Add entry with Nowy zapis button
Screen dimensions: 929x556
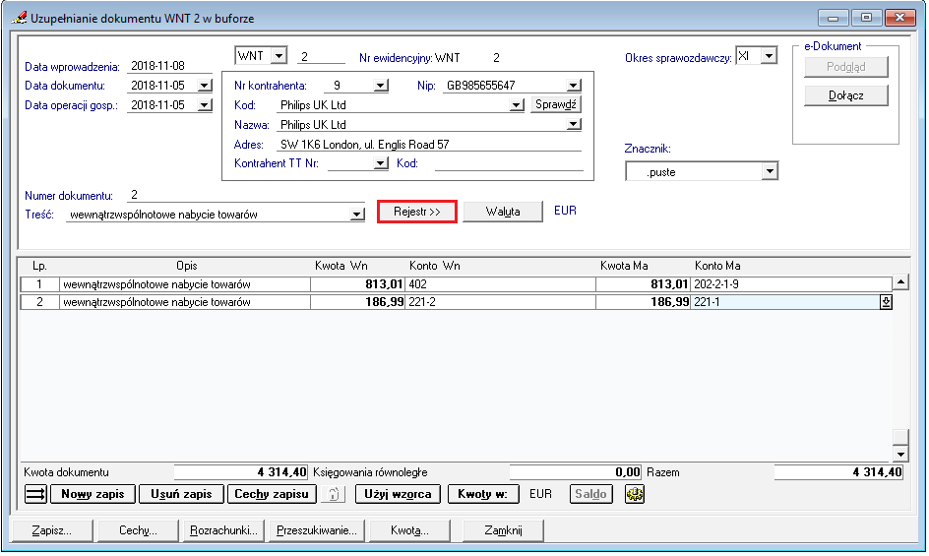click(x=93, y=494)
